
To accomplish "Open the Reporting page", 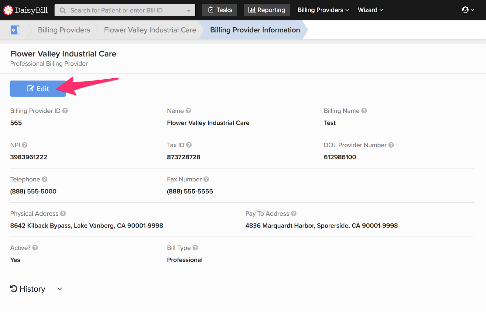I will click(267, 10).
